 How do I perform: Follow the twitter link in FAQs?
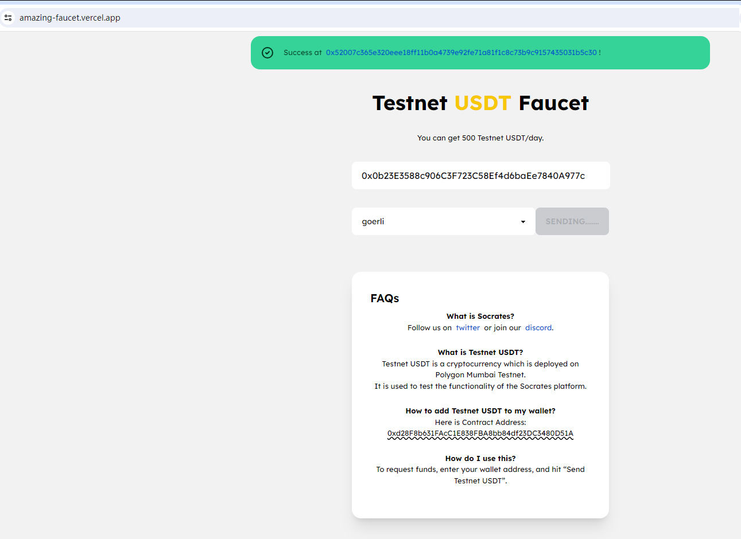tap(467, 328)
